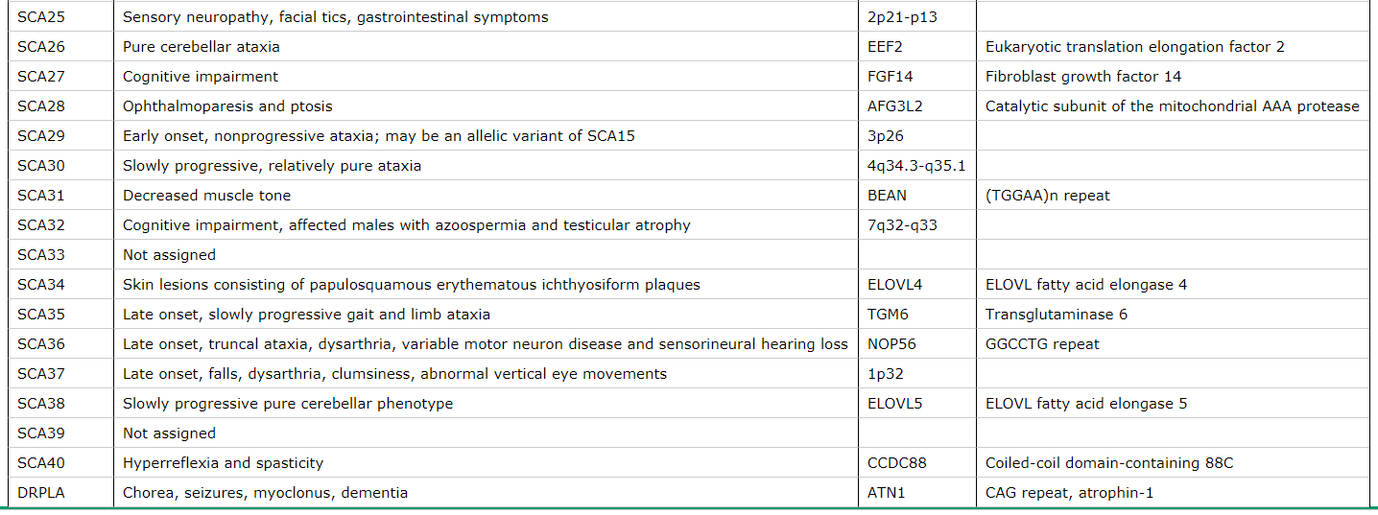Select the BEAN gene cell
Image resolution: width=1378 pixels, height=515 pixels.
click(887, 195)
